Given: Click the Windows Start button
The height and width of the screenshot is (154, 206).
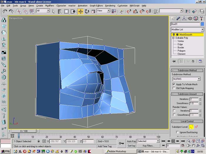Looking at the screenshot, I should point(5,151).
